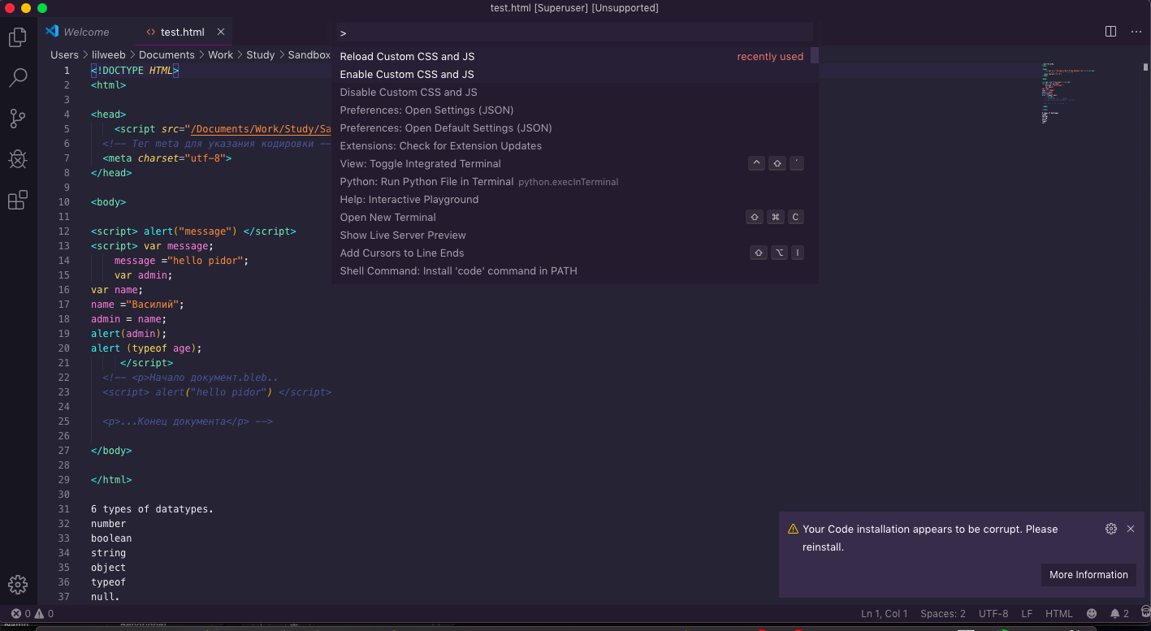Click the More Information button
This screenshot has height=631, width=1151.
point(1088,574)
